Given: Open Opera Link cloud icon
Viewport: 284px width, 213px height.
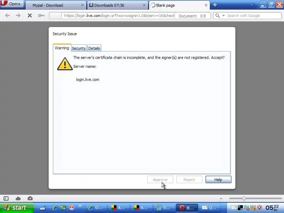Looking at the screenshot, I should pyautogui.click(x=18, y=198).
